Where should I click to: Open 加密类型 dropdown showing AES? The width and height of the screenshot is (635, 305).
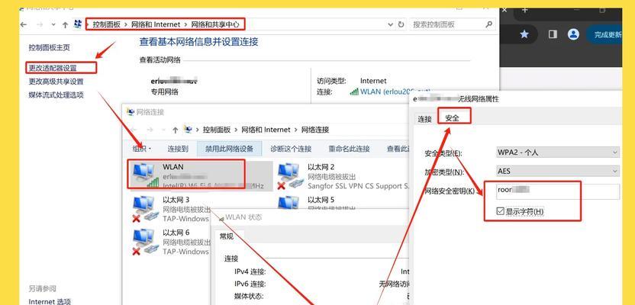tap(558, 171)
